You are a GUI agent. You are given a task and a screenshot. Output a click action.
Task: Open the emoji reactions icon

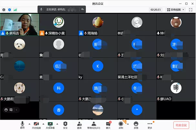coord(136,125)
